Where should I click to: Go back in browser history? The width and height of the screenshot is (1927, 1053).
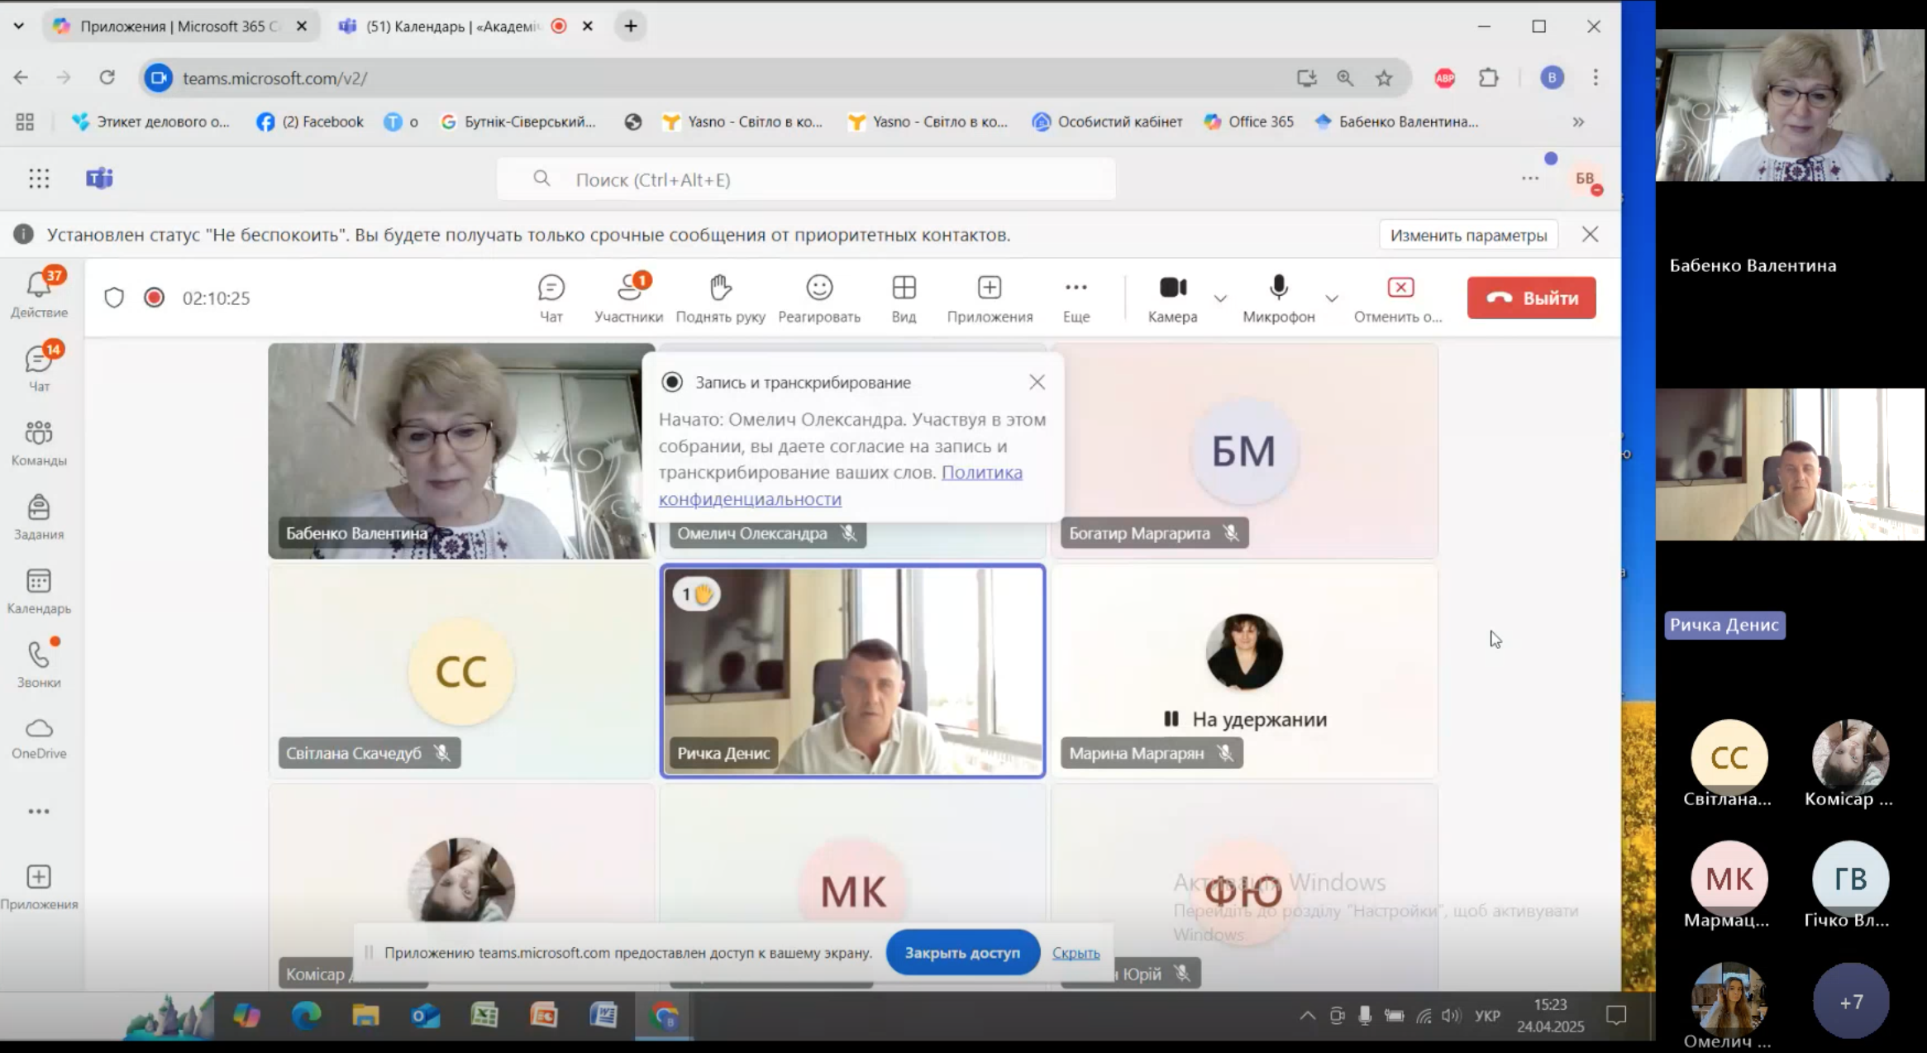(x=21, y=78)
